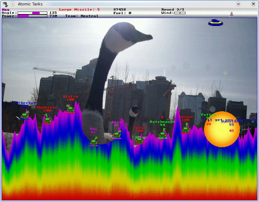Select Napoleon's green tank
This screenshot has height=202, width=259.
point(47,119)
